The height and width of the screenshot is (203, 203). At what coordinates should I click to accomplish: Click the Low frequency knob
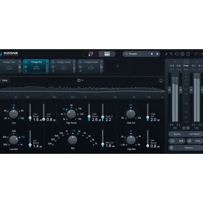click(14, 114)
